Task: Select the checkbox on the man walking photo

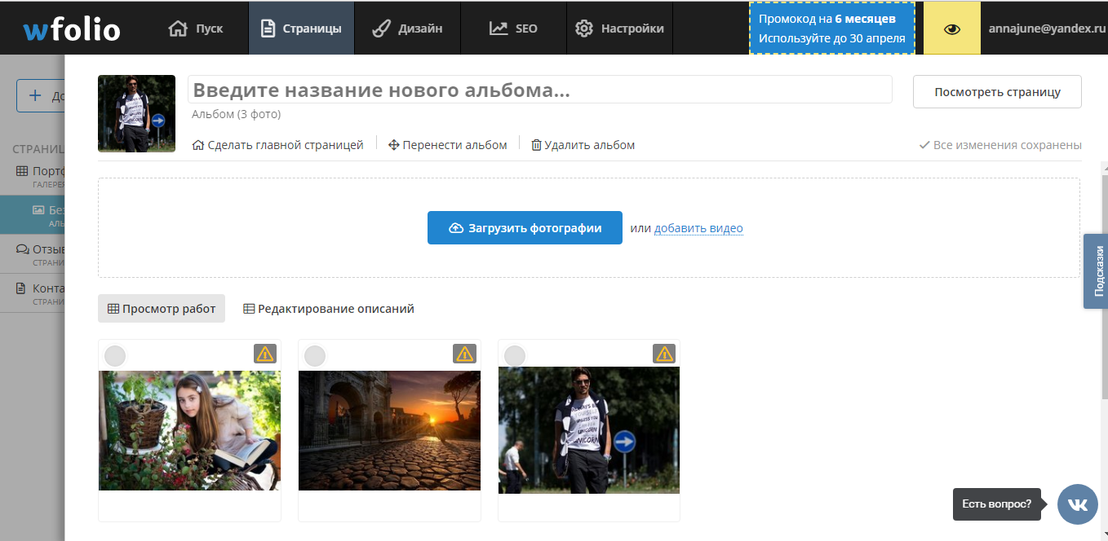Action: click(x=514, y=354)
